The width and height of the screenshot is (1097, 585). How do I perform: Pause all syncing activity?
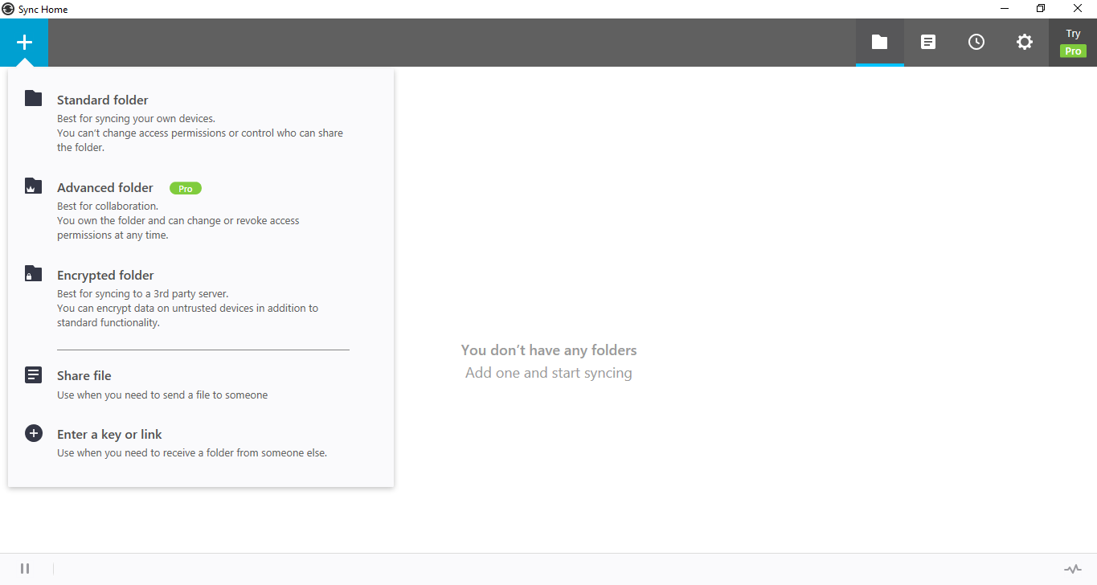[x=24, y=568]
